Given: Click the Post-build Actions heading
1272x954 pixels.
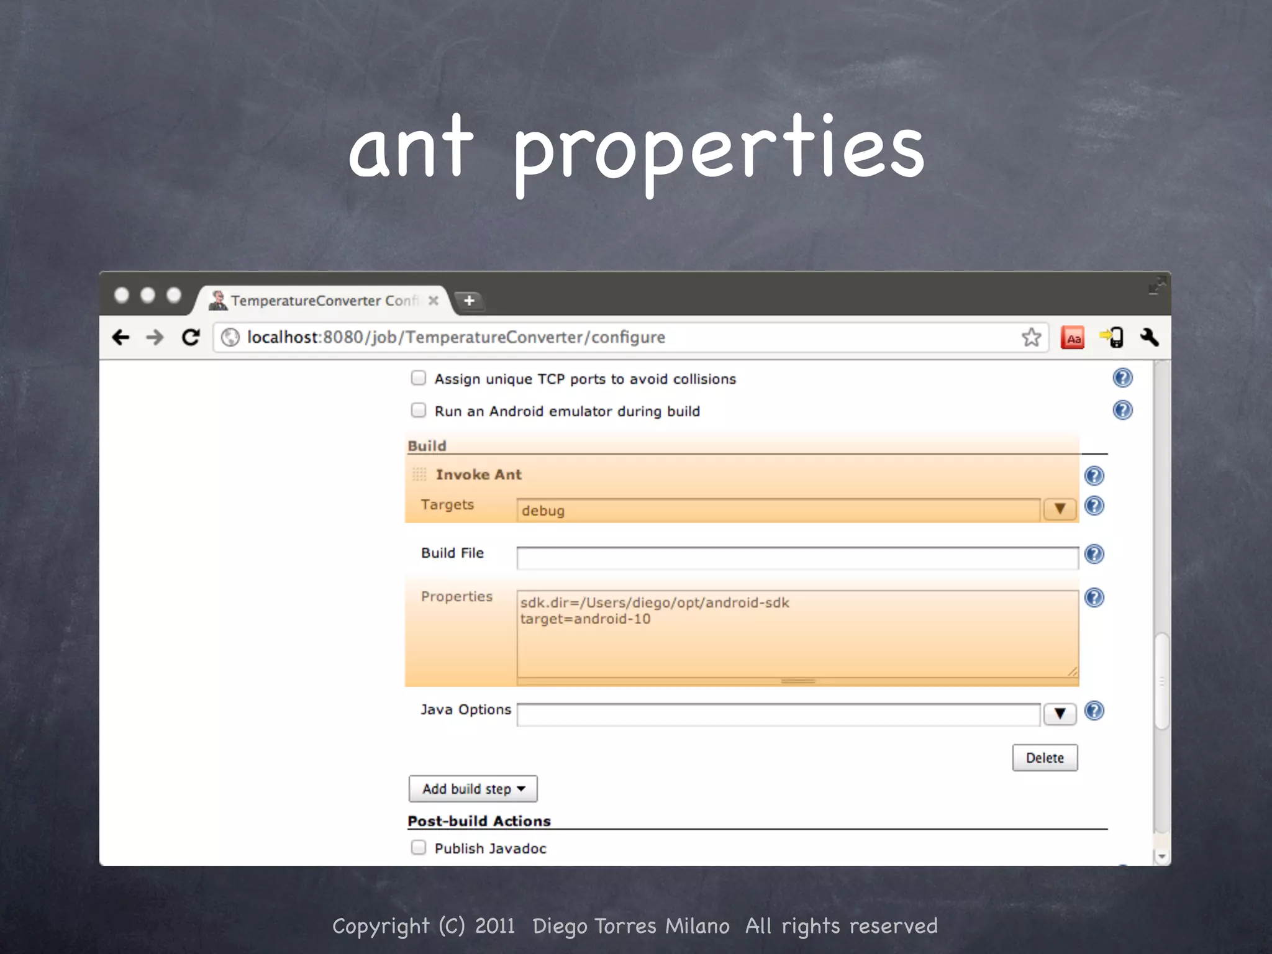Looking at the screenshot, I should tap(479, 820).
